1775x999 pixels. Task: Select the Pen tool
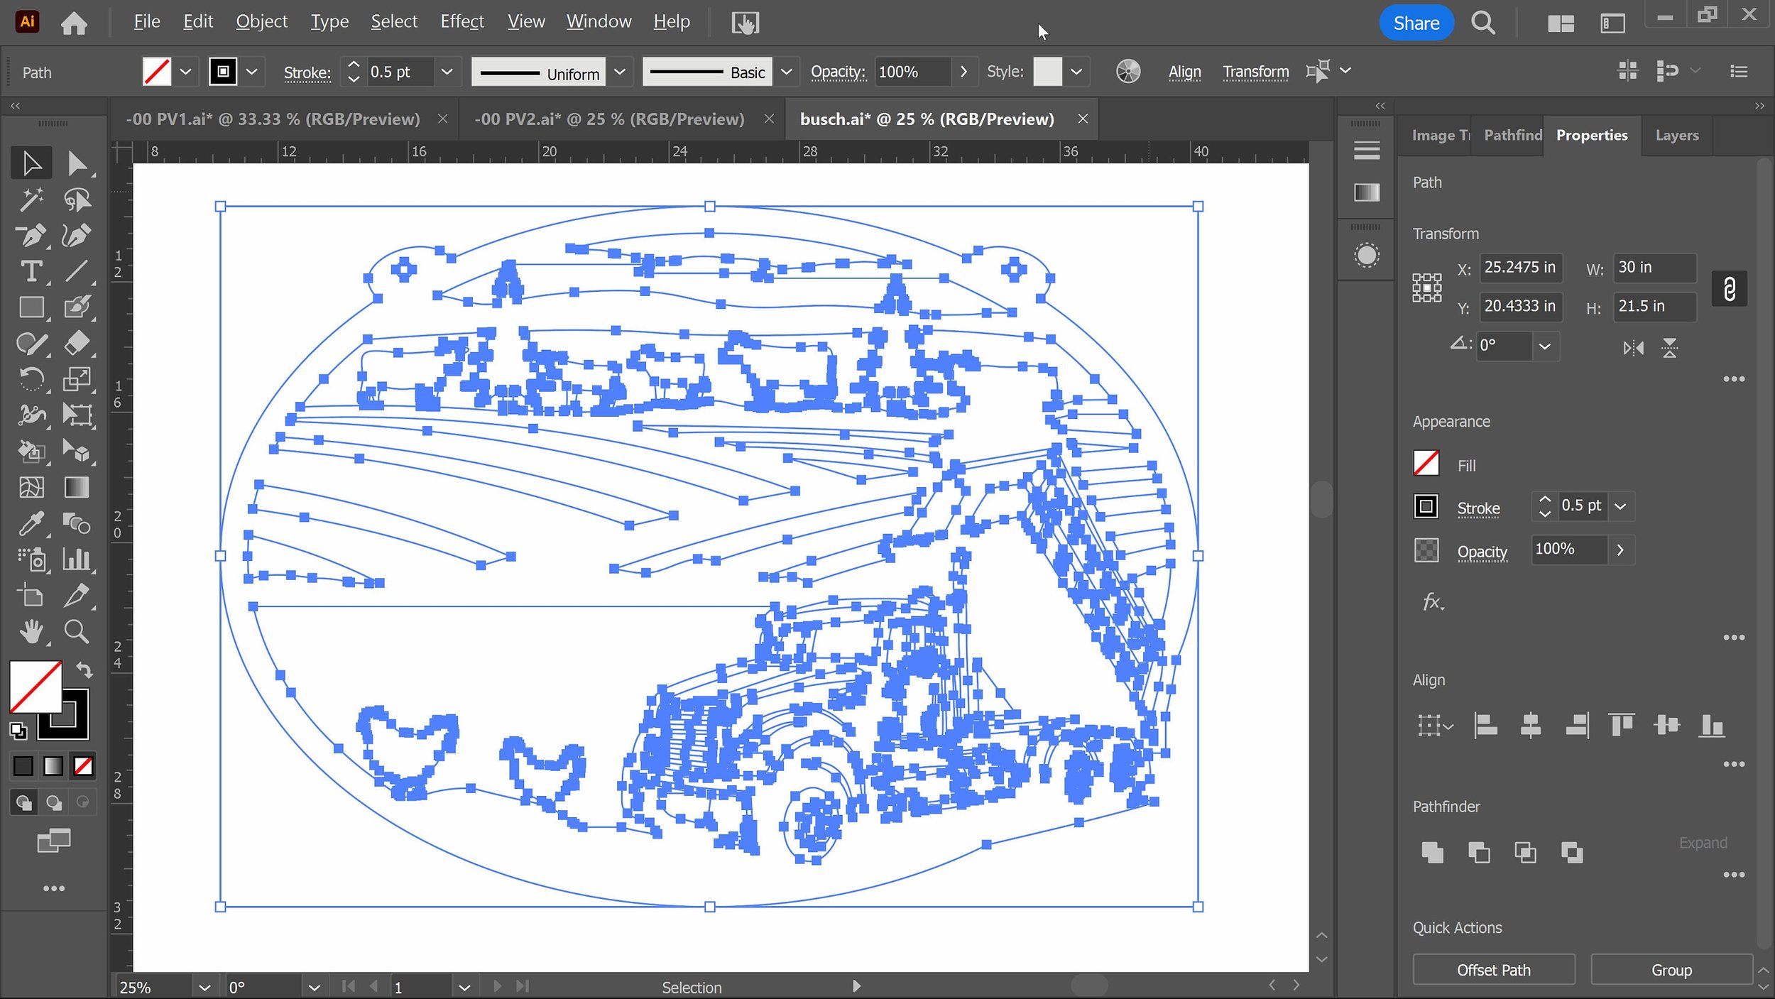31,235
